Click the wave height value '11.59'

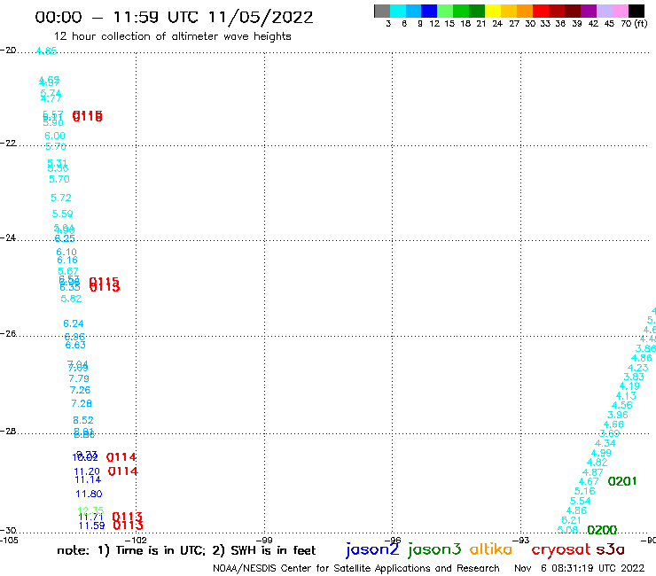(x=91, y=525)
